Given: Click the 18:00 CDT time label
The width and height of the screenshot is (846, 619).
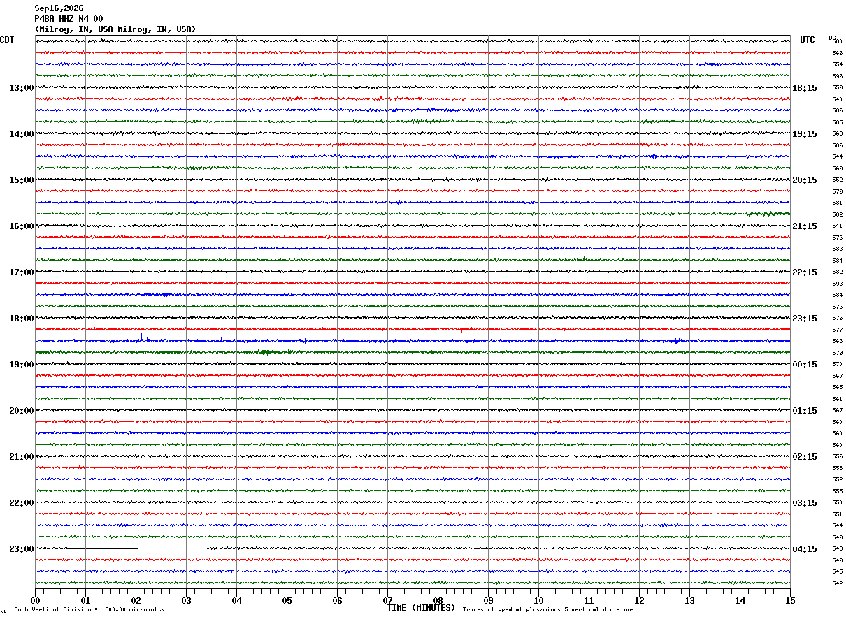Looking at the screenshot, I should (x=21, y=318).
